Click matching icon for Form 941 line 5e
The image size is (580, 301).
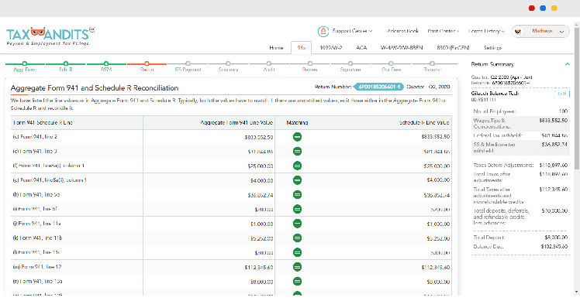click(x=297, y=195)
